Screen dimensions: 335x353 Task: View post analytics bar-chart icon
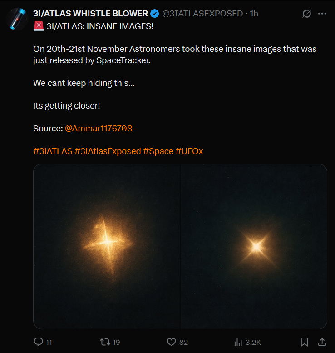click(x=238, y=342)
